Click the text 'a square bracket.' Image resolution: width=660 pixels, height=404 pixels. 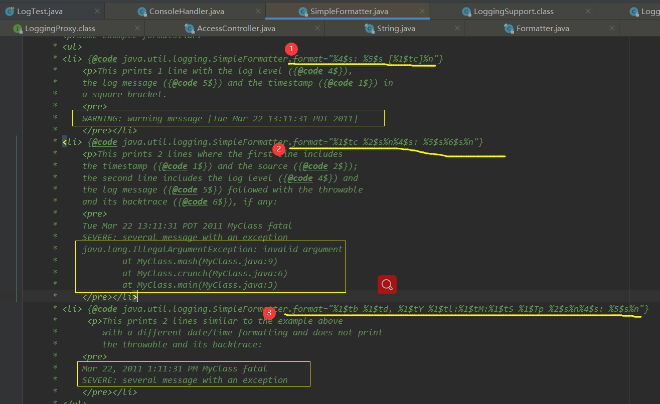click(x=124, y=94)
